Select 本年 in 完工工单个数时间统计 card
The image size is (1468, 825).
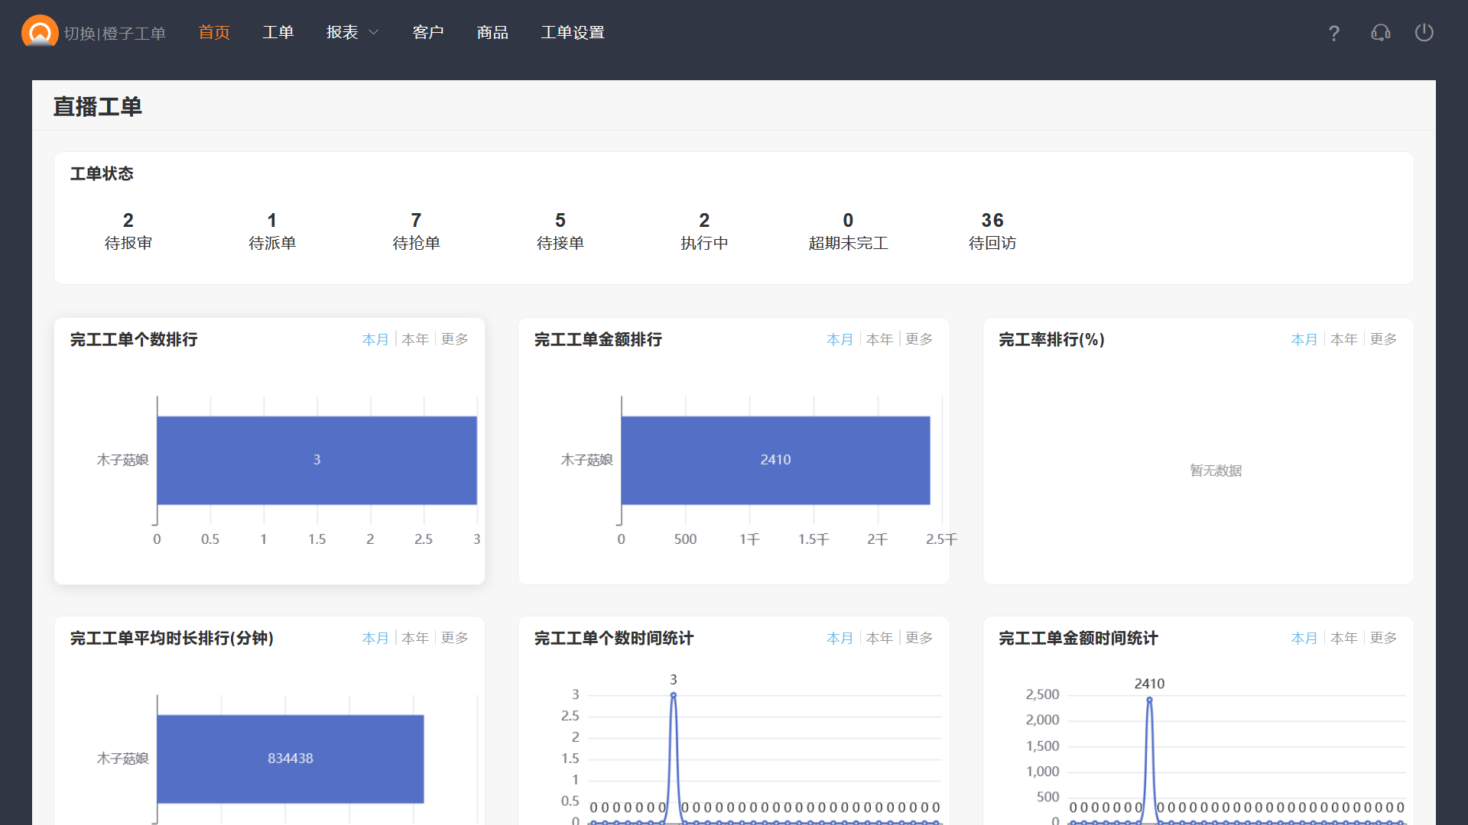tap(880, 638)
